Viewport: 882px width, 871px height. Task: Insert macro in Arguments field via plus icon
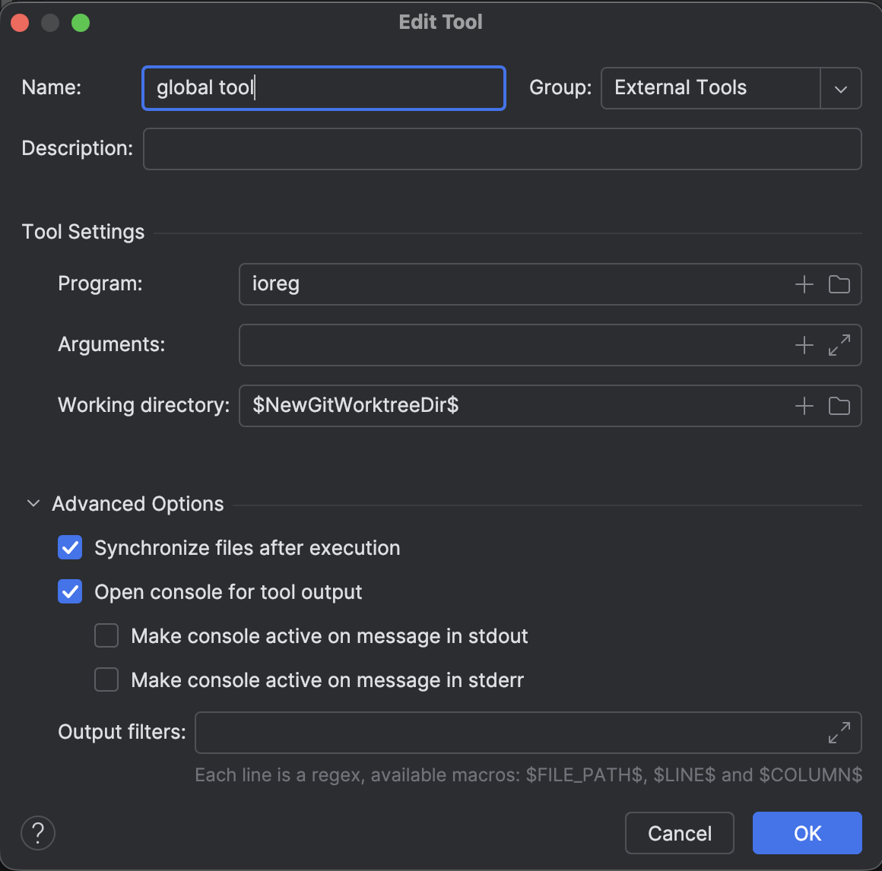804,345
